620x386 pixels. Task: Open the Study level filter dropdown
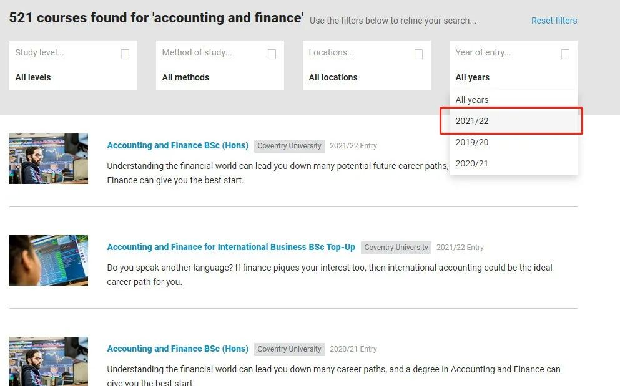click(73, 65)
